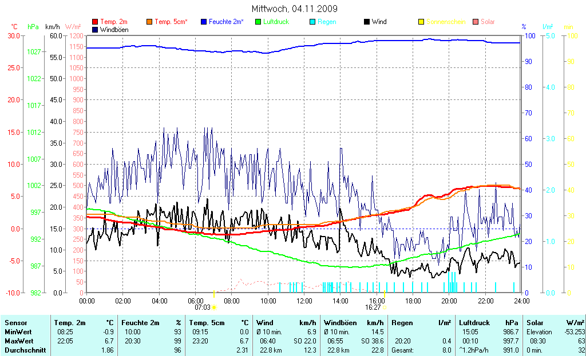The image size is (586, 356).
Task: Click the sunrise marker at 07:03
Action: [214, 307]
